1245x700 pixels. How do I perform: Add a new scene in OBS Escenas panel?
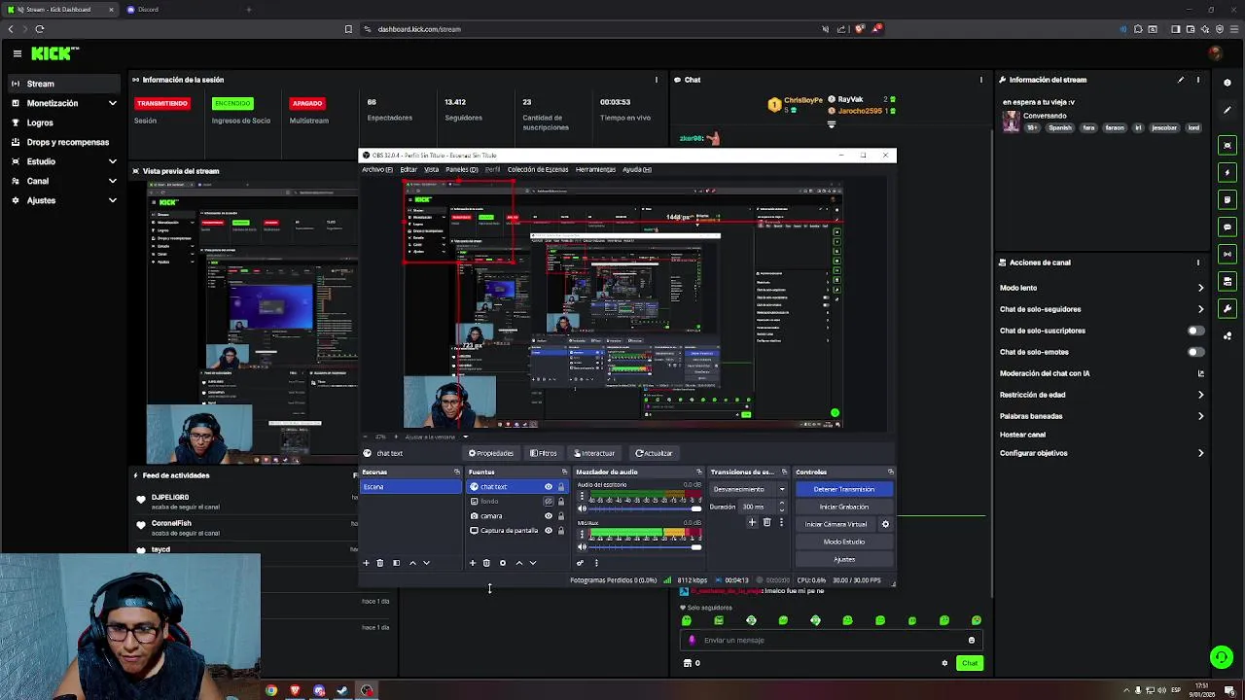tap(366, 563)
